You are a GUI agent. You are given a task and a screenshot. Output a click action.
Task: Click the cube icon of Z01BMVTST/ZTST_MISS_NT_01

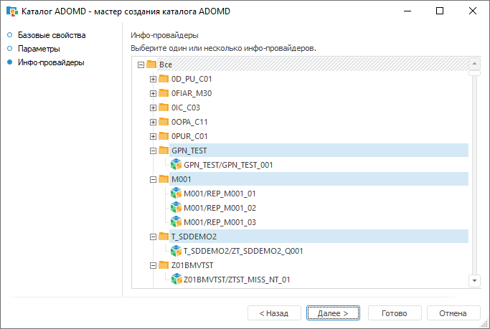point(176,280)
